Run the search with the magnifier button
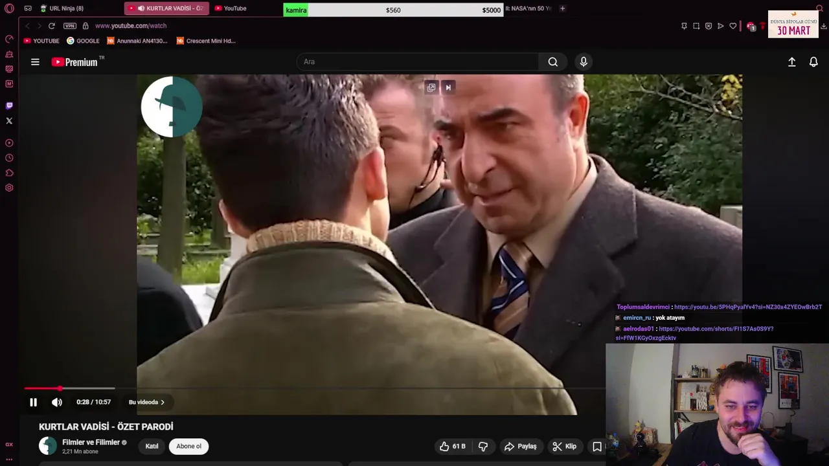 (x=552, y=61)
